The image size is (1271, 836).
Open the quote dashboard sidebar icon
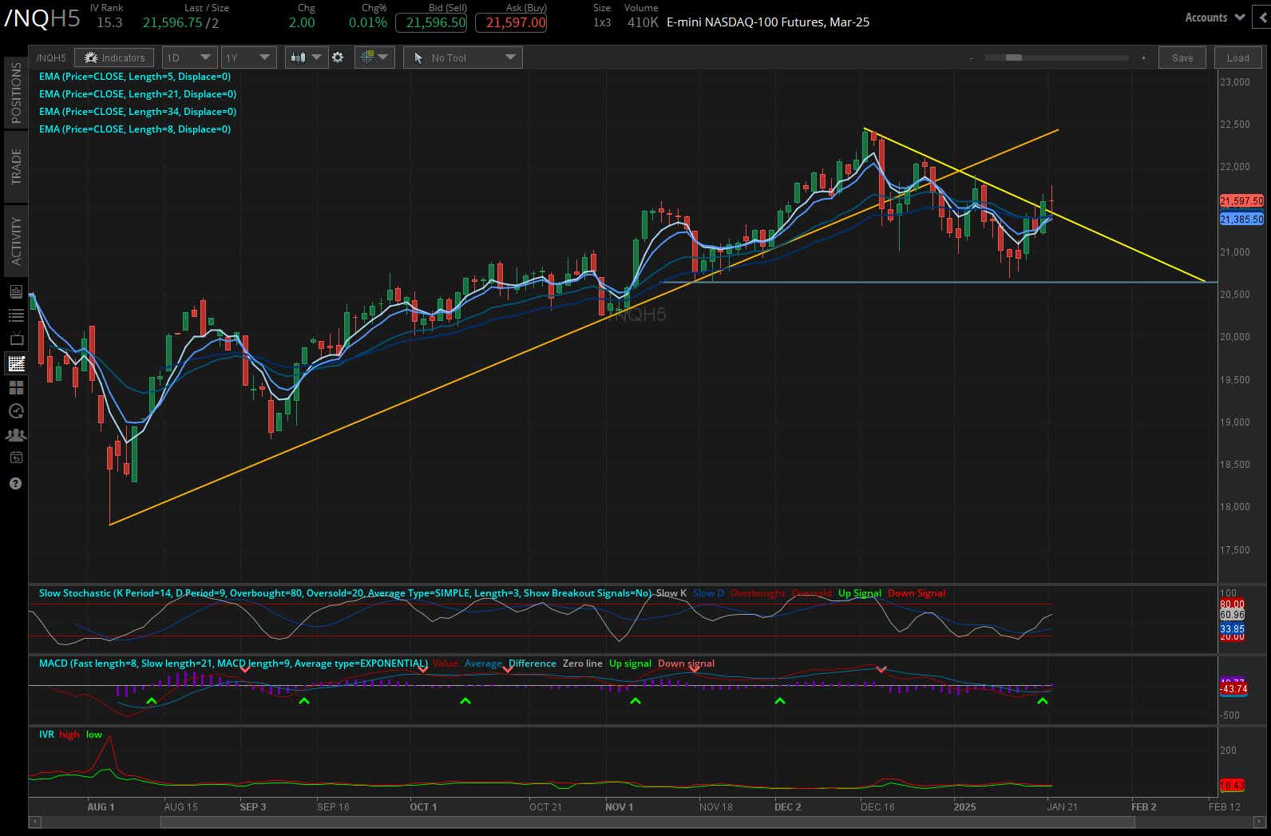pos(15,291)
